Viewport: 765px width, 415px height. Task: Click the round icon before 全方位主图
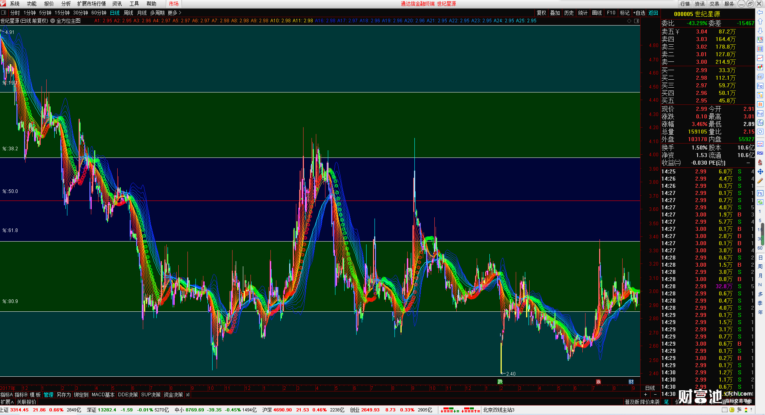53,21
